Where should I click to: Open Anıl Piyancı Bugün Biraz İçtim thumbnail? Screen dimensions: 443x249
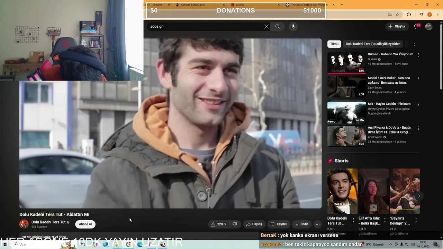[346, 136]
